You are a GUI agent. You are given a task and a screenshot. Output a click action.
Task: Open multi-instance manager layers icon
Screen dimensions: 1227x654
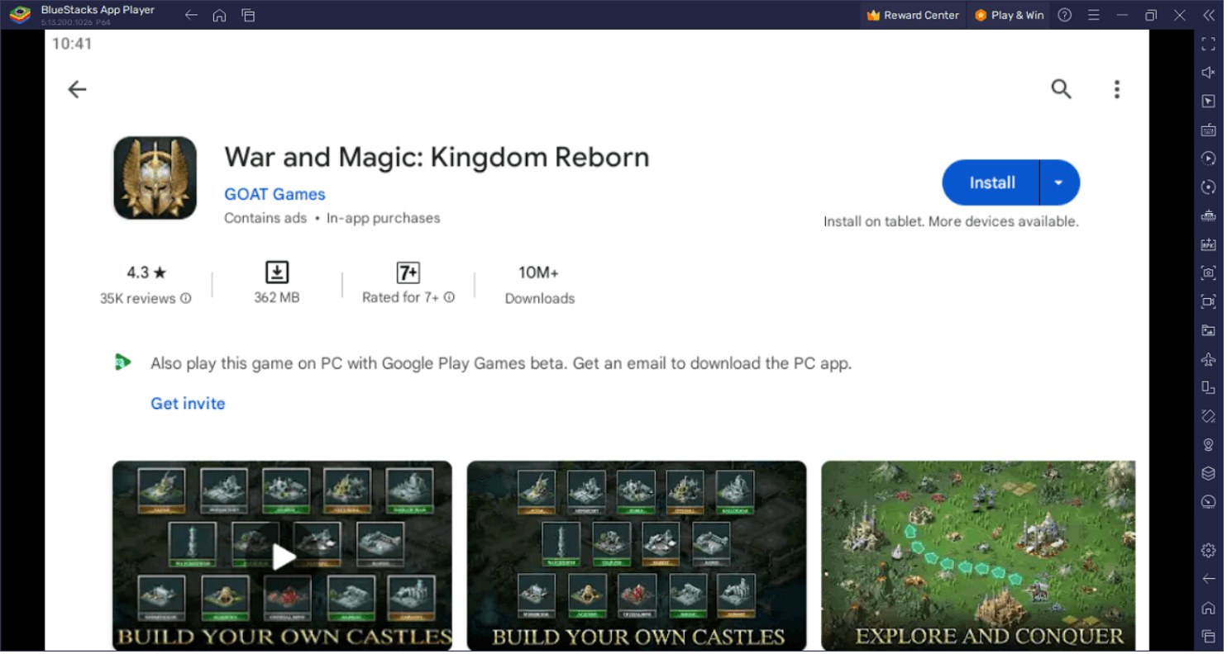click(x=1208, y=473)
